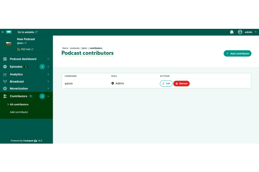Click the plus icon next to Contributors
Viewport: 259px width, 172px height.
42,96
